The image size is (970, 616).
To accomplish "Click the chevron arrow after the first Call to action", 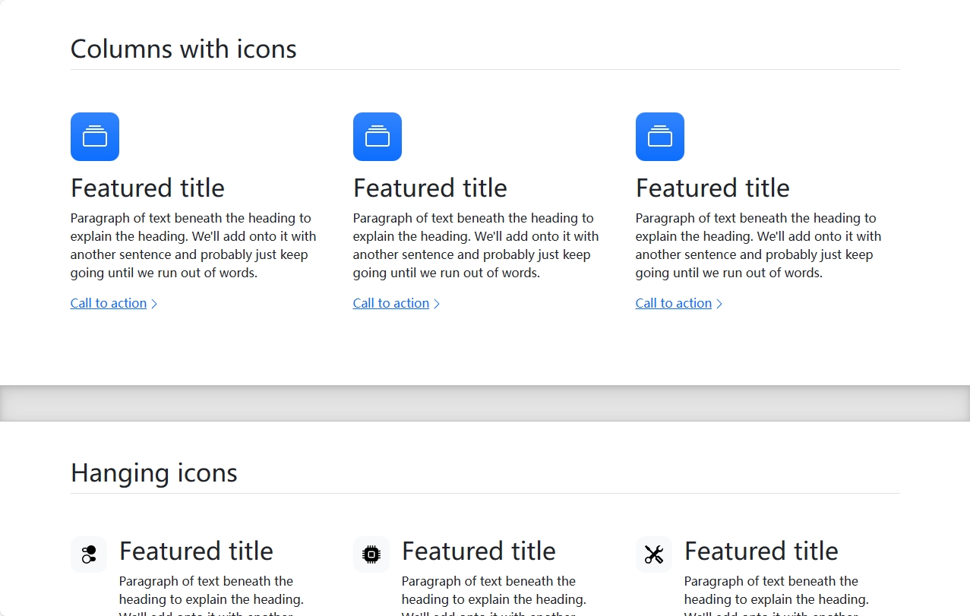I will click(x=154, y=304).
